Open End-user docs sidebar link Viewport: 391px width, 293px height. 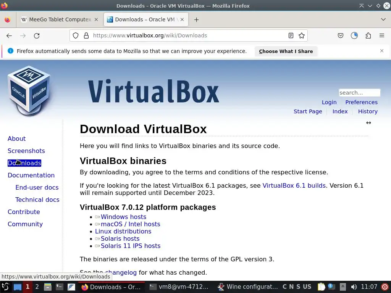click(37, 187)
